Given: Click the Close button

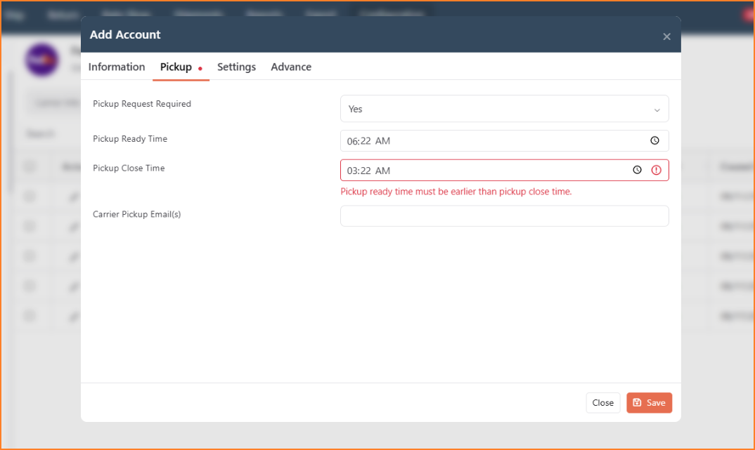Looking at the screenshot, I should pos(602,403).
